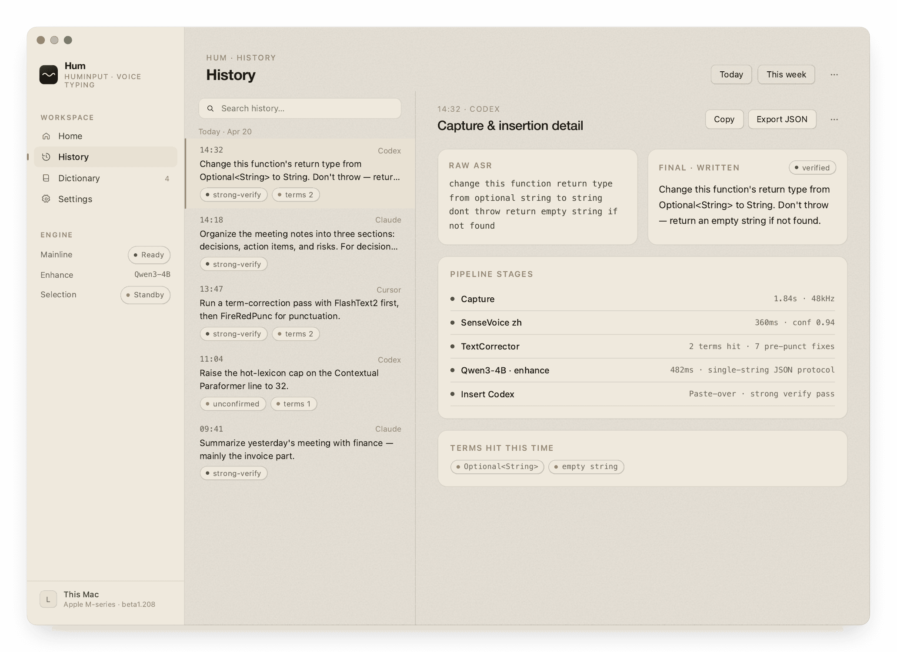Click the Dictionary book icon
This screenshot has width=897, height=652.
coord(46,178)
